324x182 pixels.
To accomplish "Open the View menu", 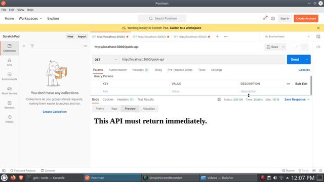I will 20,10.
